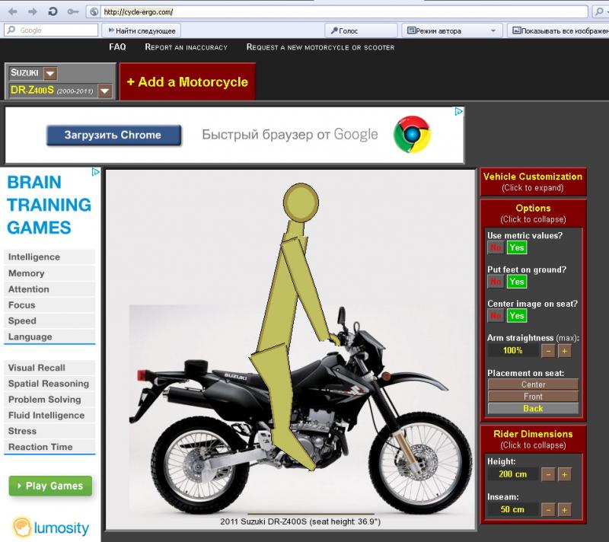Set 'Use metric values?' to No
Viewport: 609px width, 542px height.
tap(496, 247)
